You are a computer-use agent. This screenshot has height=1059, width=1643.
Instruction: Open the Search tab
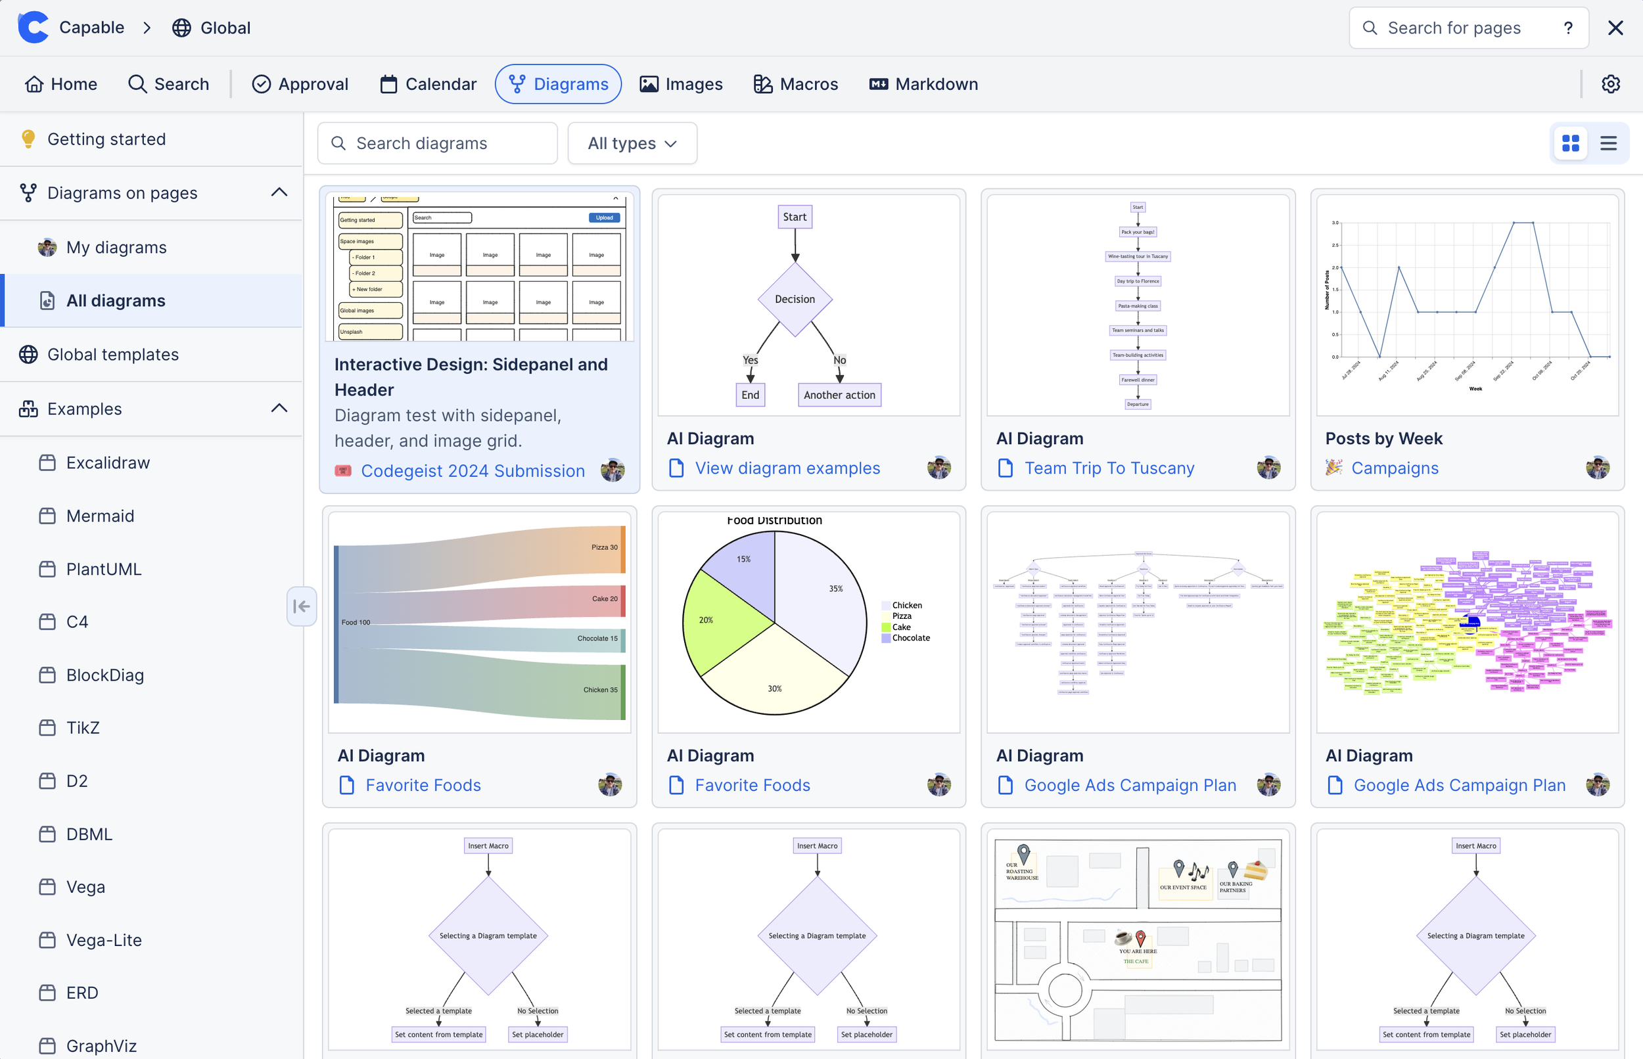tap(168, 84)
